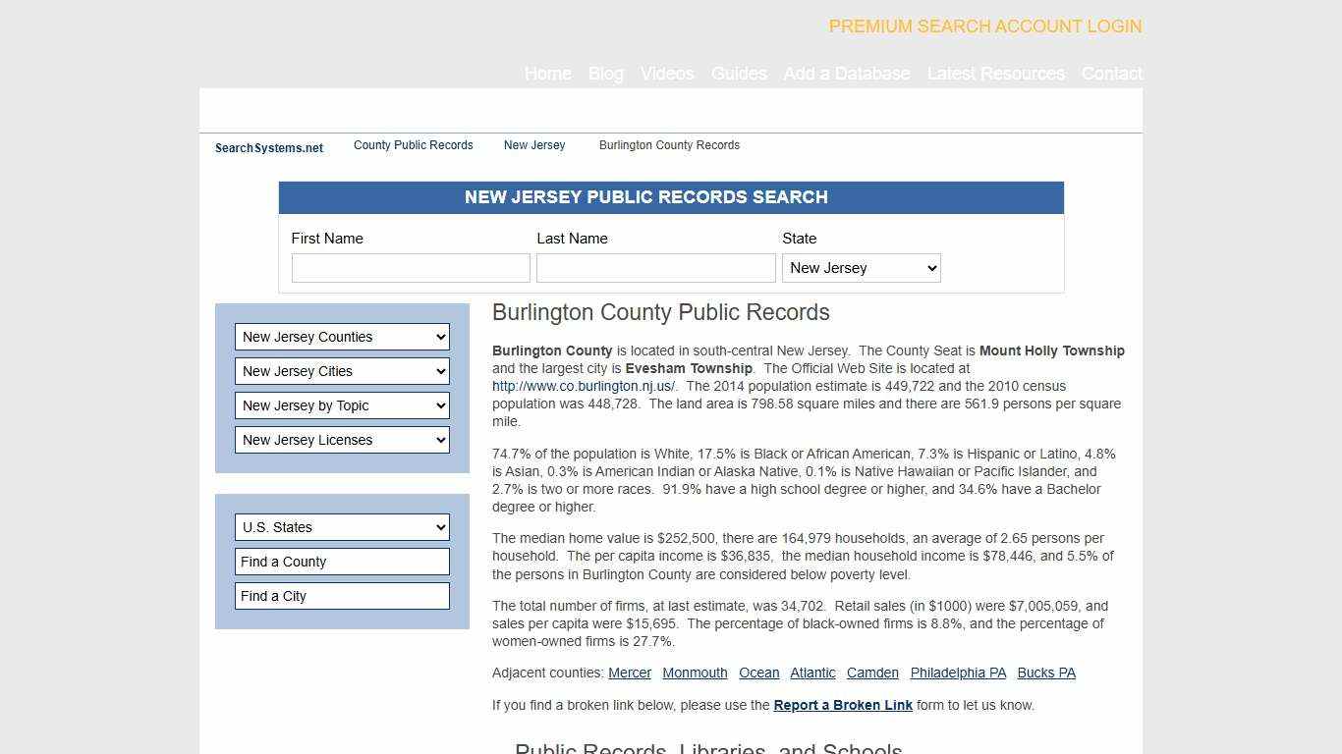Select the Home menu item
The width and height of the screenshot is (1342, 754).
[547, 74]
